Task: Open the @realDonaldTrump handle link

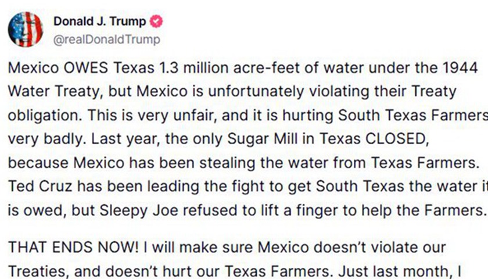Action: [x=106, y=39]
